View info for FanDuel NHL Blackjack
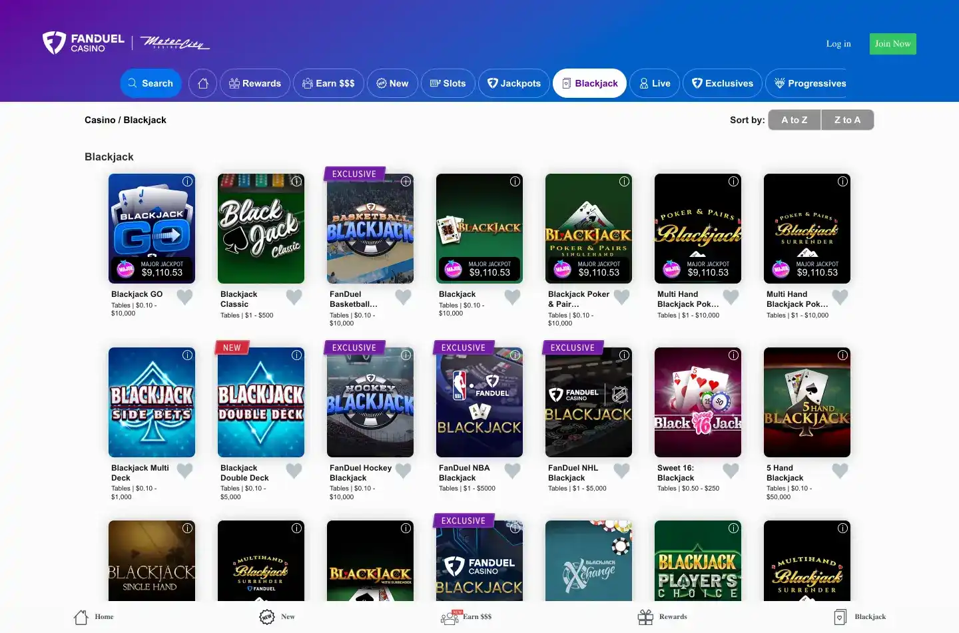This screenshot has width=959, height=633. pyautogui.click(x=625, y=355)
